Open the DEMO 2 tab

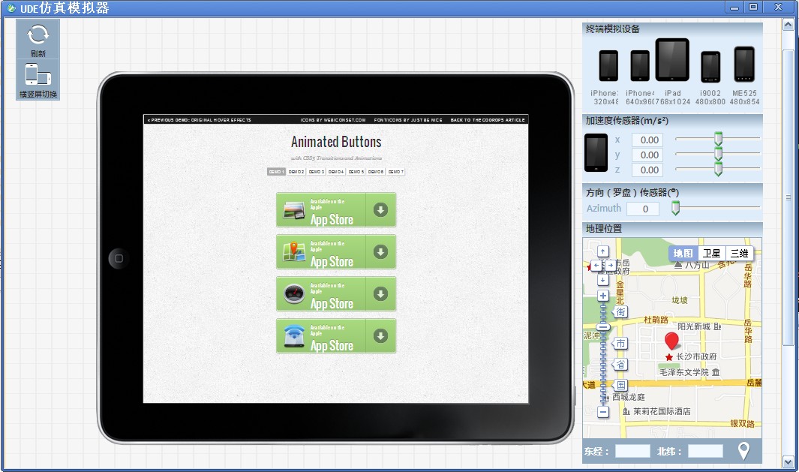pos(296,172)
